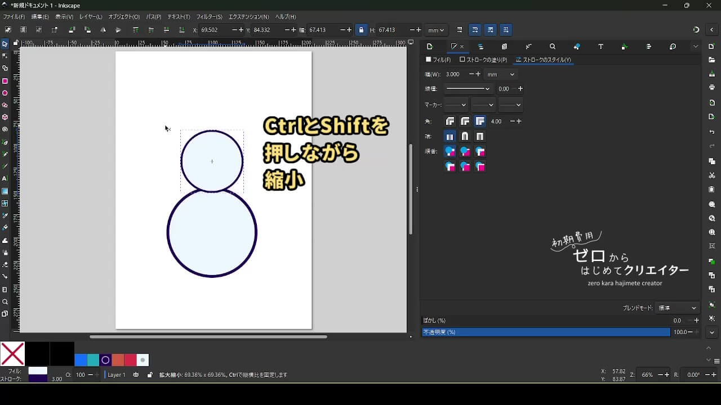Toggle the width/height ratio lock
The height and width of the screenshot is (405, 721).
click(361, 30)
